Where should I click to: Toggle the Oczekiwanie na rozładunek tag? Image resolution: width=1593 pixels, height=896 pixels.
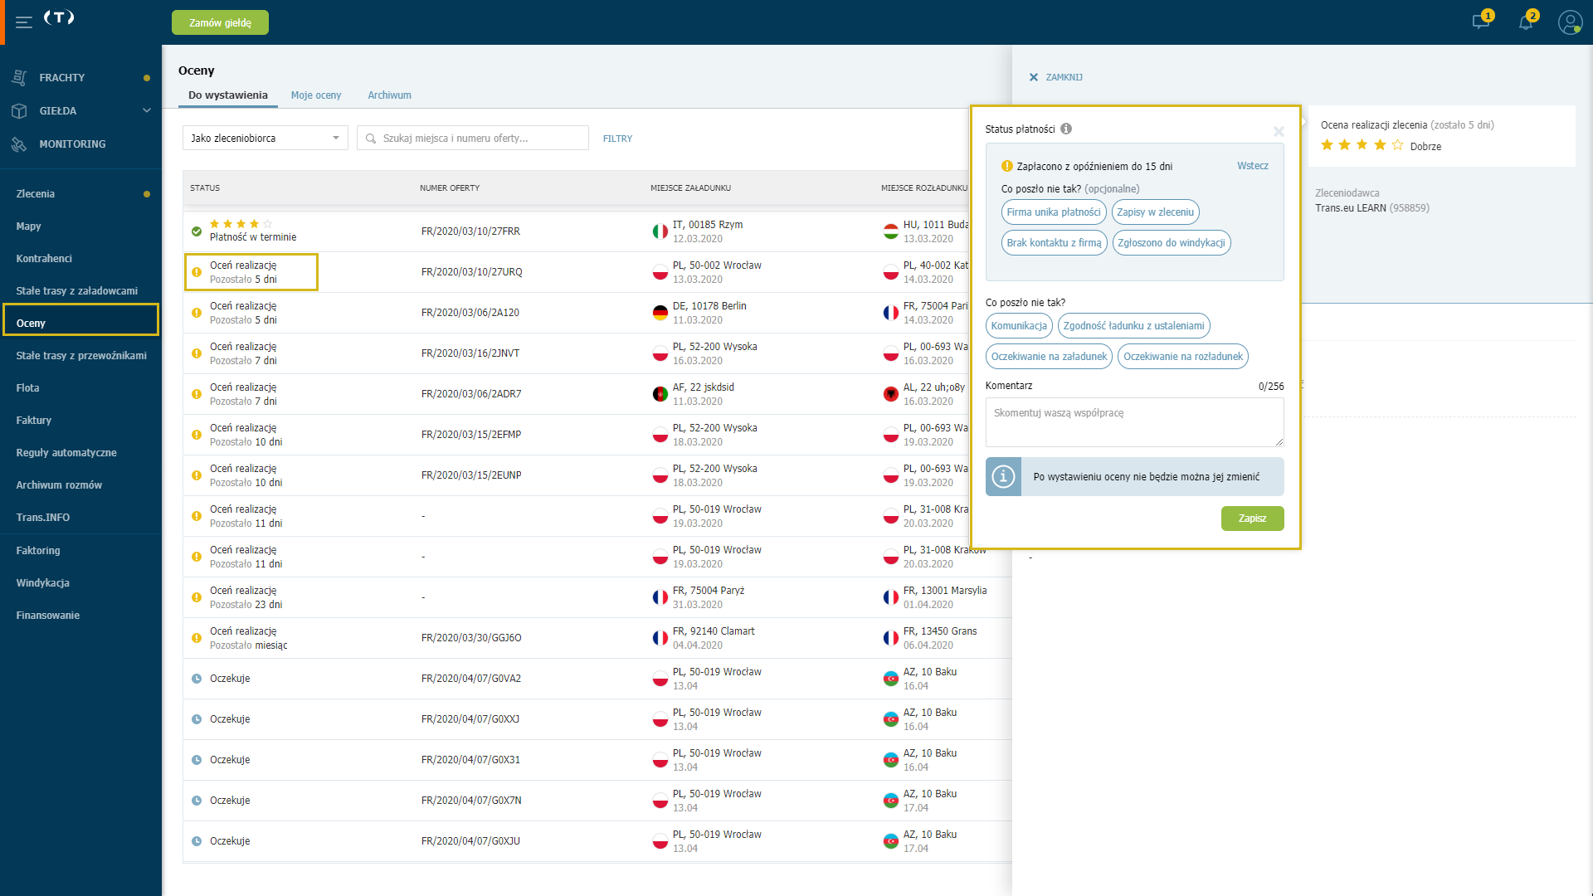1183,357
